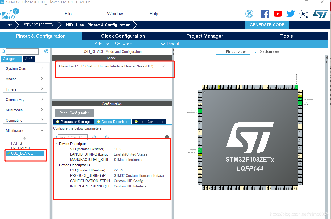This screenshot has width=331, height=219.
Task: Select the LANGID_STRING English(United States) value
Action: (131, 154)
